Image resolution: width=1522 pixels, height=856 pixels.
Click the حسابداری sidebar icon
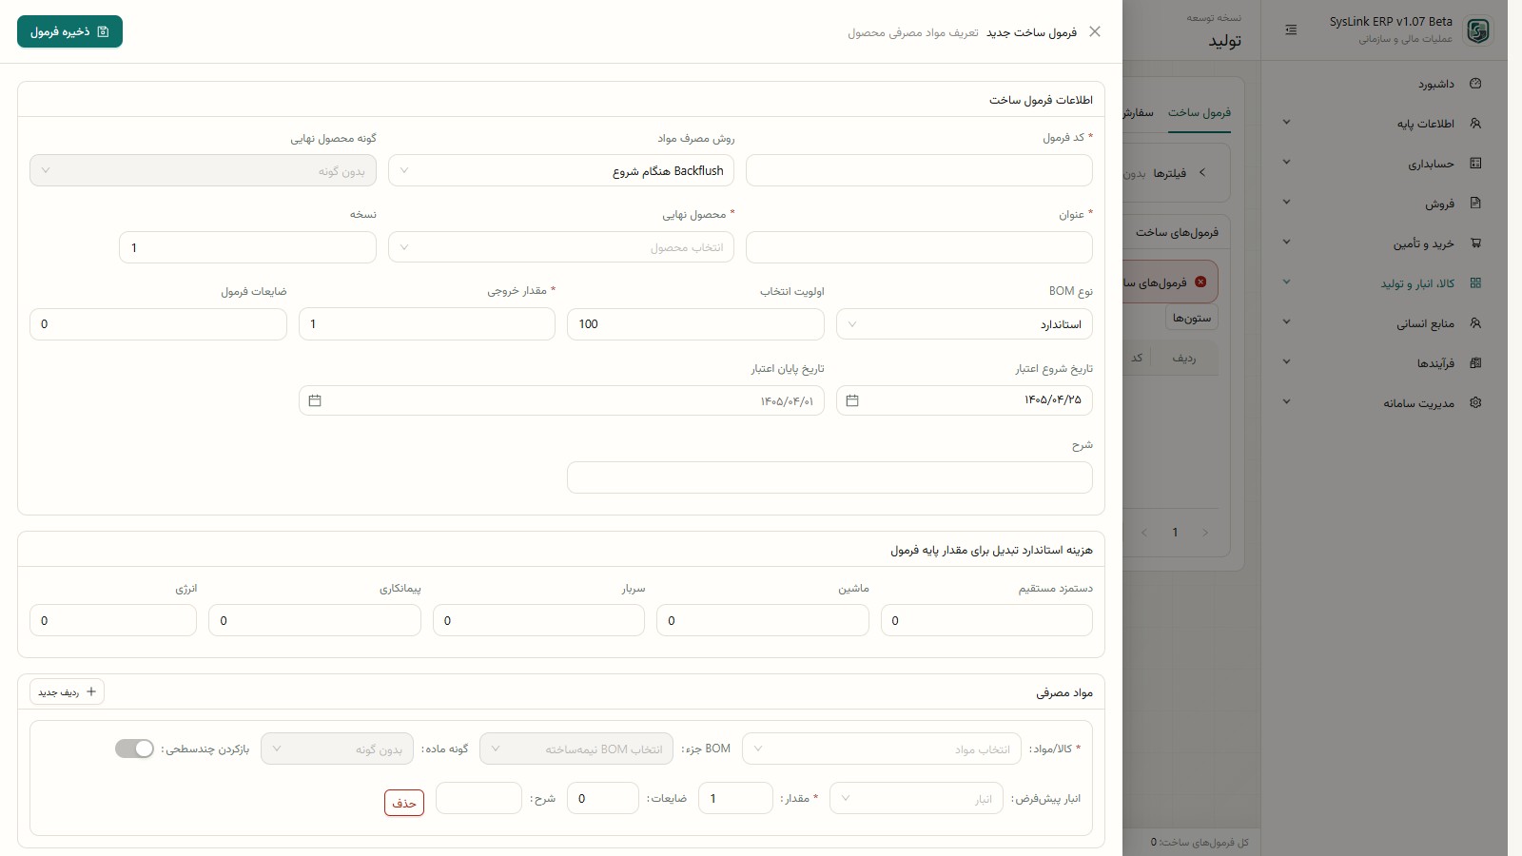click(x=1475, y=164)
